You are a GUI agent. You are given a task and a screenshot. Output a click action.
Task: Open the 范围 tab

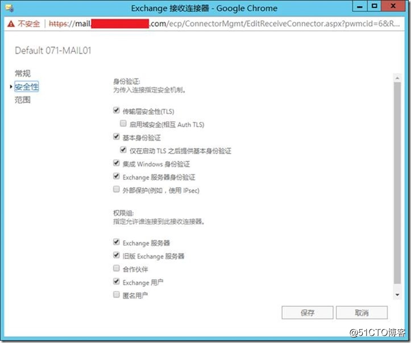(23, 100)
